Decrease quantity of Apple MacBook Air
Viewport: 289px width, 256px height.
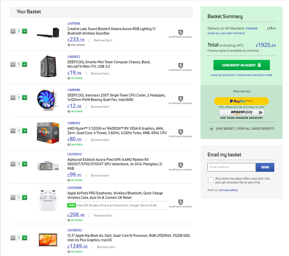click(x=13, y=238)
